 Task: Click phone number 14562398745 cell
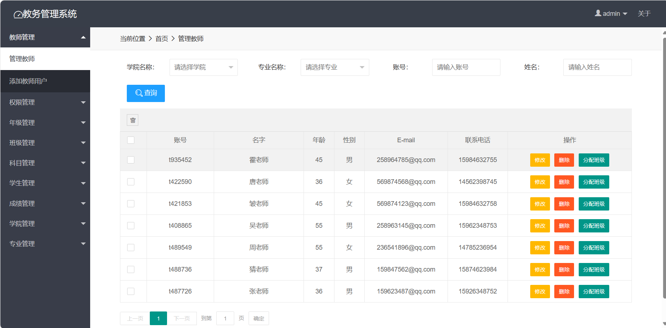coord(478,182)
